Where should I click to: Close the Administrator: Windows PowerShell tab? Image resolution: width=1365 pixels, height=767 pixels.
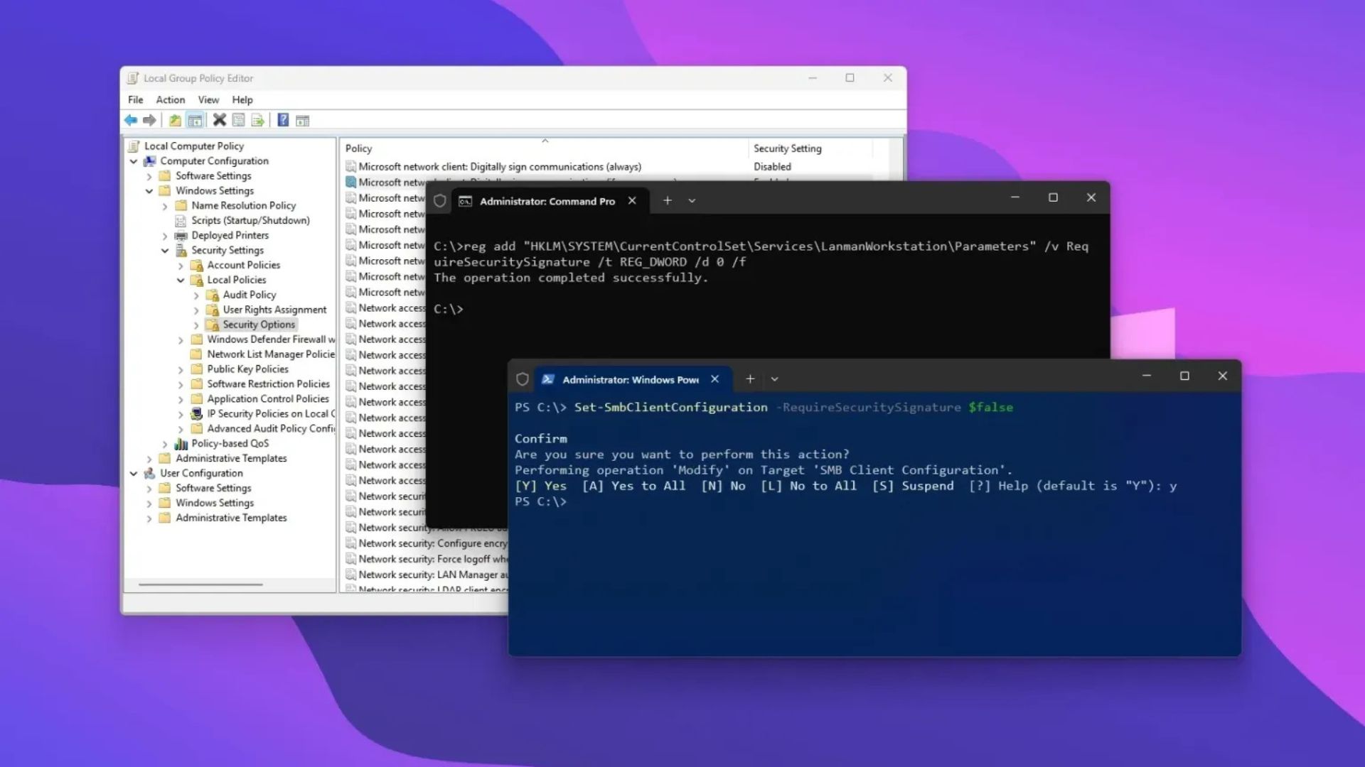715,379
